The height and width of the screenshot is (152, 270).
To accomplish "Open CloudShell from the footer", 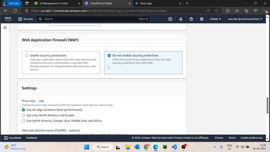I will [x=13, y=138].
